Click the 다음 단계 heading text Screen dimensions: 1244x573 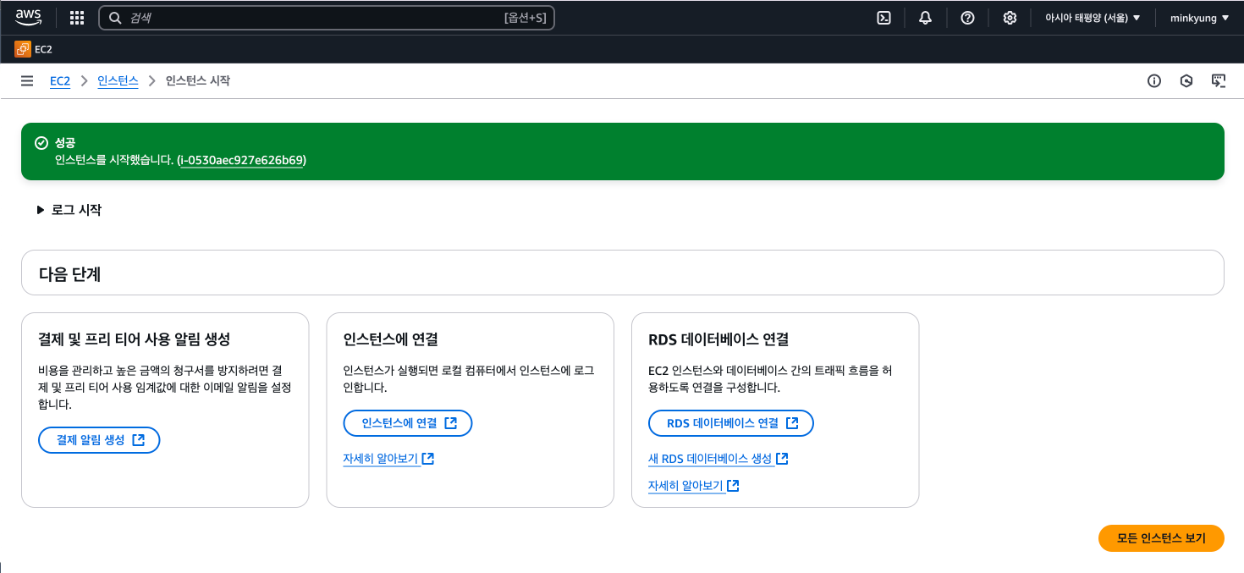point(71,273)
